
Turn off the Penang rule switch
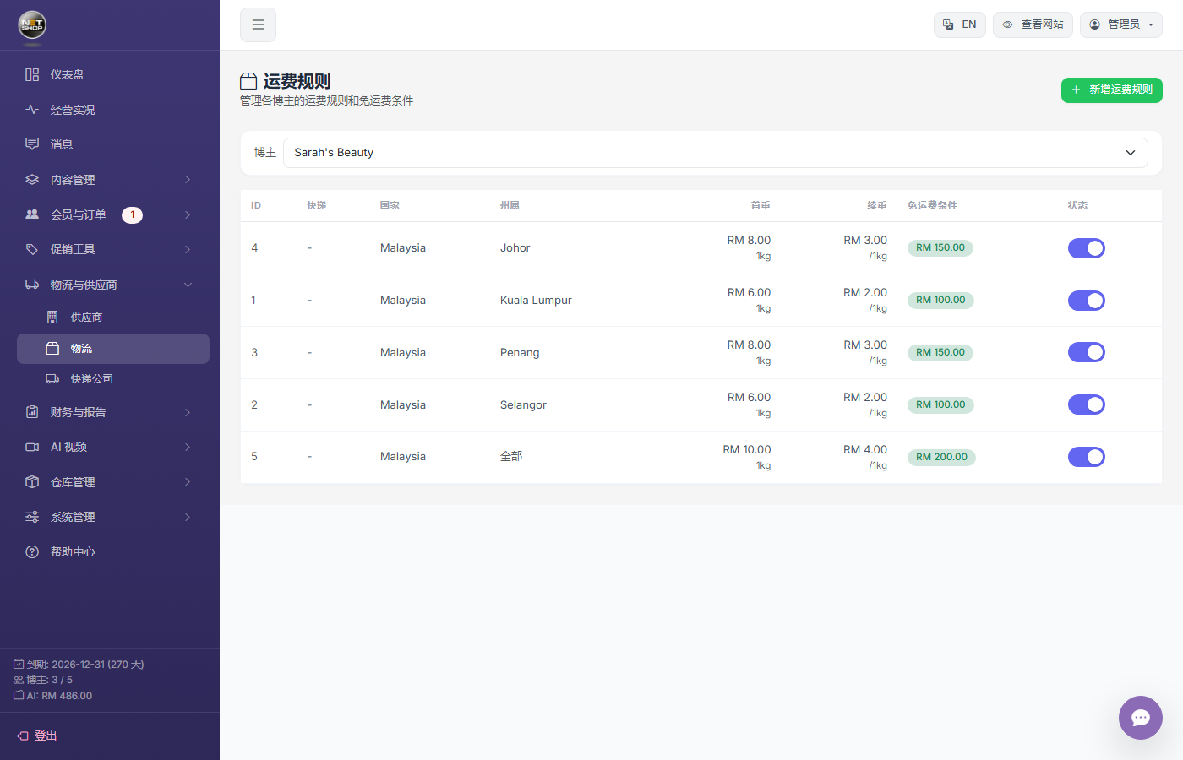coord(1087,352)
